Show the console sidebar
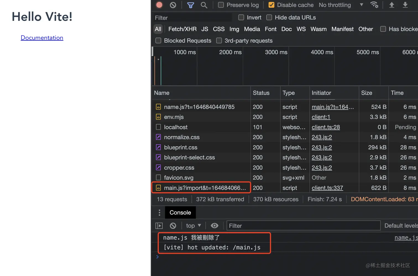 (159, 226)
